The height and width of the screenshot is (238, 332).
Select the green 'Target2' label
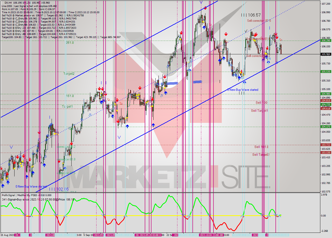click(69, 74)
